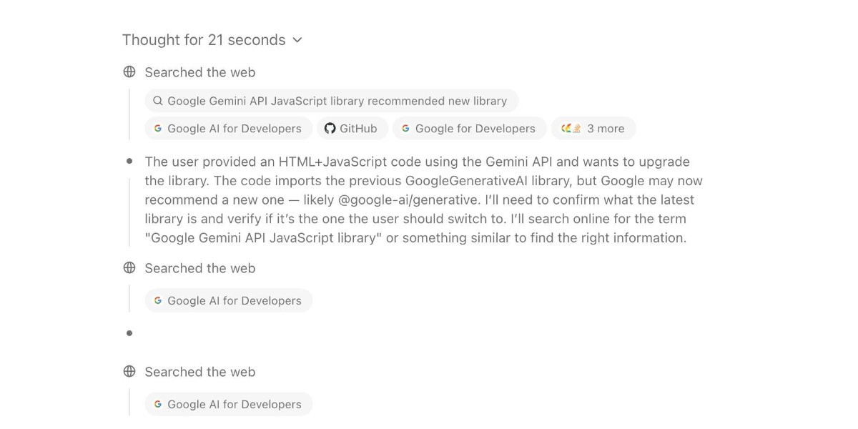Click the Google logo in "Google for Developers" chip

(x=405, y=129)
